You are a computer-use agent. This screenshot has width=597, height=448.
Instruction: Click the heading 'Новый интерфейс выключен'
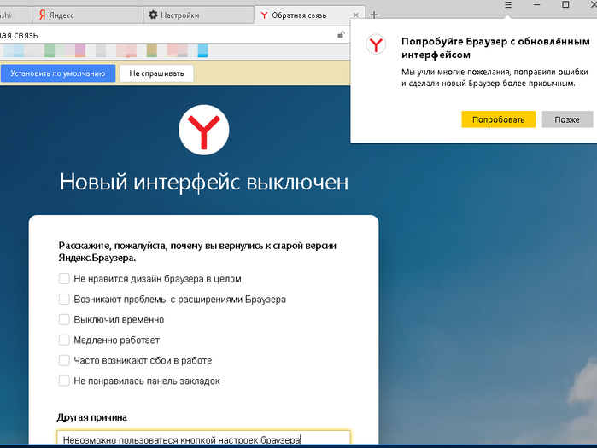(204, 182)
